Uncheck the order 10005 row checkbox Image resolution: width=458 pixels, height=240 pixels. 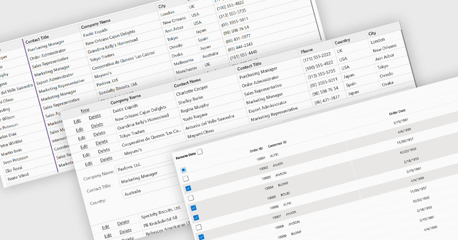(x=196, y=218)
